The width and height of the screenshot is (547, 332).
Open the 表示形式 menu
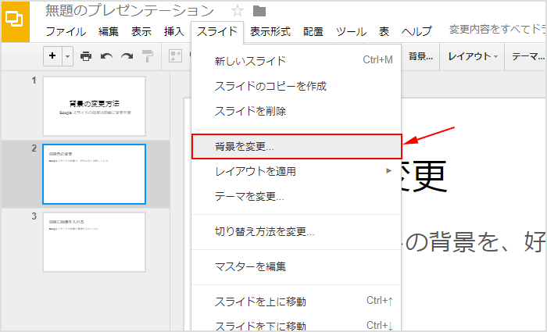(270, 32)
